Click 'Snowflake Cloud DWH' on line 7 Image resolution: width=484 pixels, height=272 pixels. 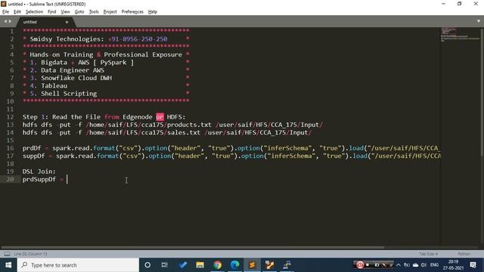point(76,78)
